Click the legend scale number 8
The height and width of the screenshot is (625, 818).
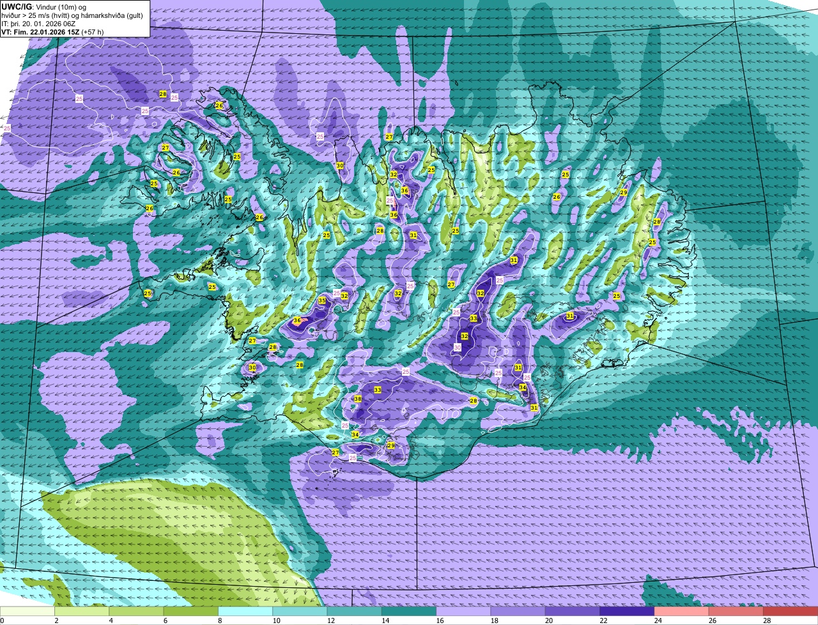219,621
